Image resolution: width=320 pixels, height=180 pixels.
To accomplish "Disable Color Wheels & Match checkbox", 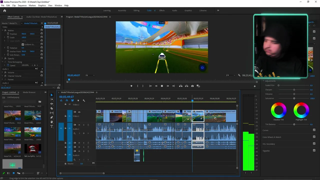I will [314, 137].
